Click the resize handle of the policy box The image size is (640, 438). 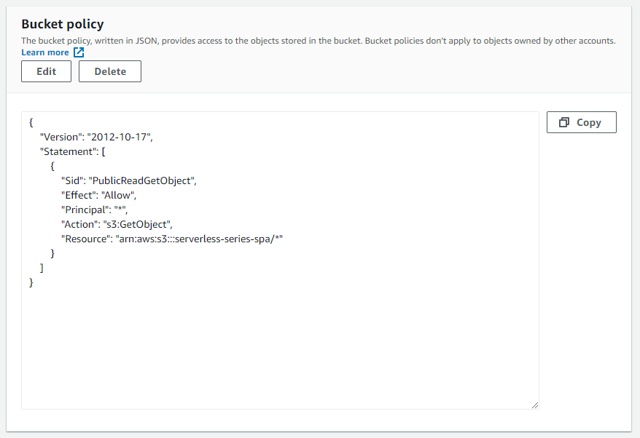pyautogui.click(x=534, y=405)
